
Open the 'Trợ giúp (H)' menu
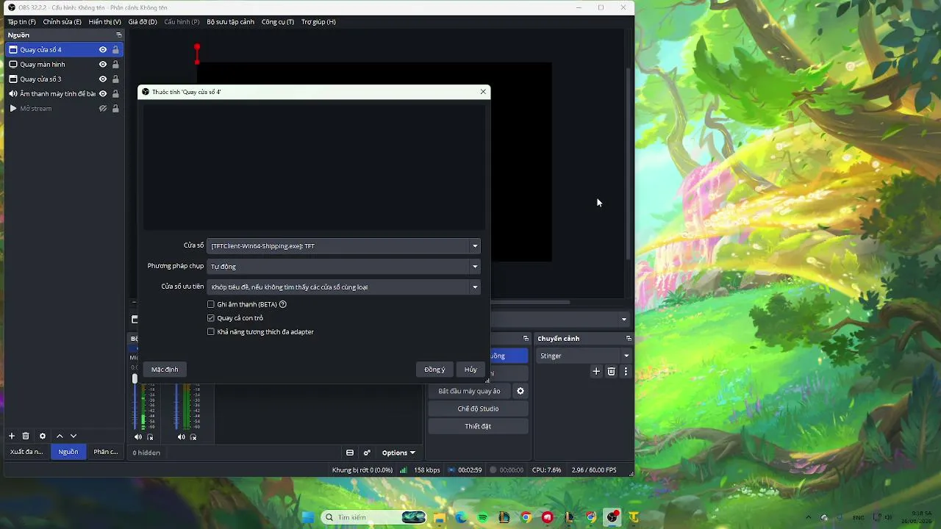click(x=318, y=22)
